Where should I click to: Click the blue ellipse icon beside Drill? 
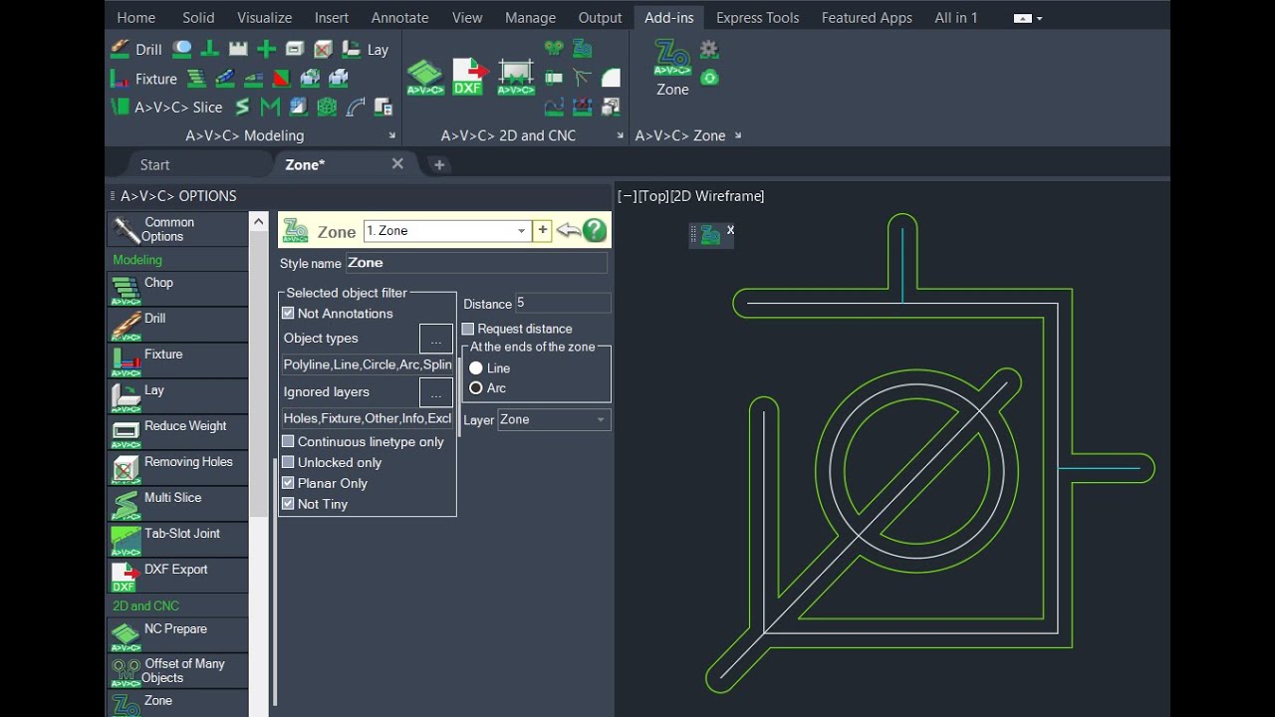[182, 48]
